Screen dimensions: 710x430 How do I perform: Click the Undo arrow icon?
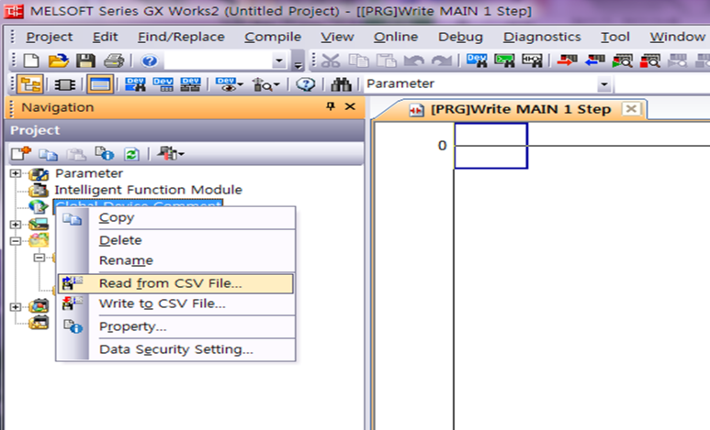(x=414, y=61)
